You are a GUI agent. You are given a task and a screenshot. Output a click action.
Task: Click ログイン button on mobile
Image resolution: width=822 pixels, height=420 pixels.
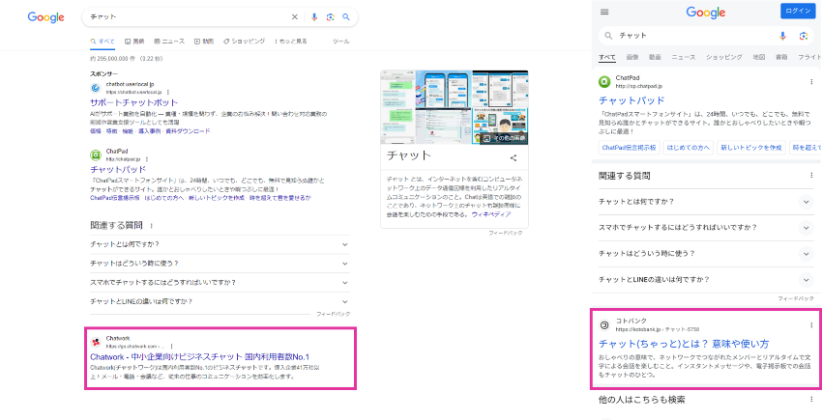tap(798, 11)
